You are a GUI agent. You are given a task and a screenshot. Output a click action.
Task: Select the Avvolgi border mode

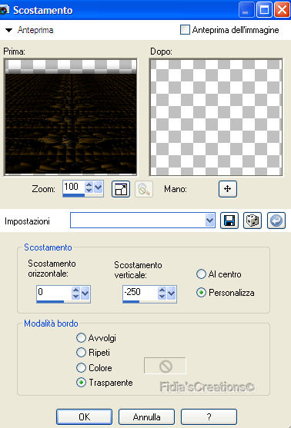pyautogui.click(x=81, y=337)
